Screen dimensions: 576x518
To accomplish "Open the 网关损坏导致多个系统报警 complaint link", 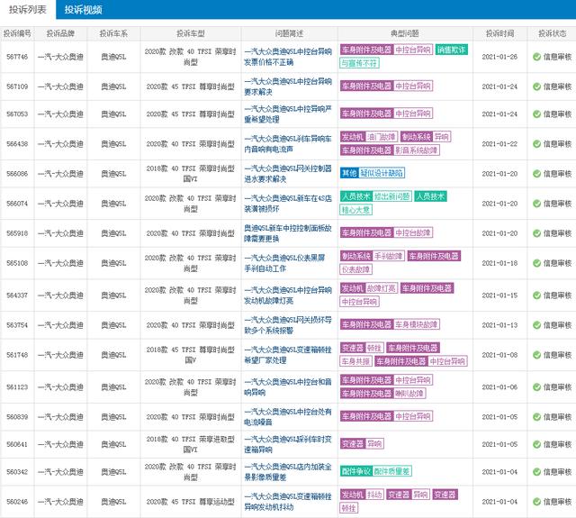I will coord(288,325).
